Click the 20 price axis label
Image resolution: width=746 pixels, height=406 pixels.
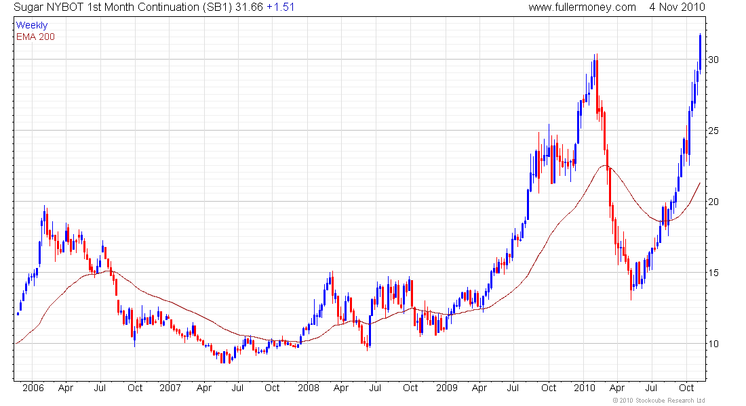coord(713,202)
